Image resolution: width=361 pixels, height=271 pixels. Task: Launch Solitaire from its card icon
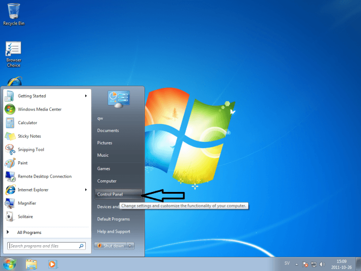[9, 217]
